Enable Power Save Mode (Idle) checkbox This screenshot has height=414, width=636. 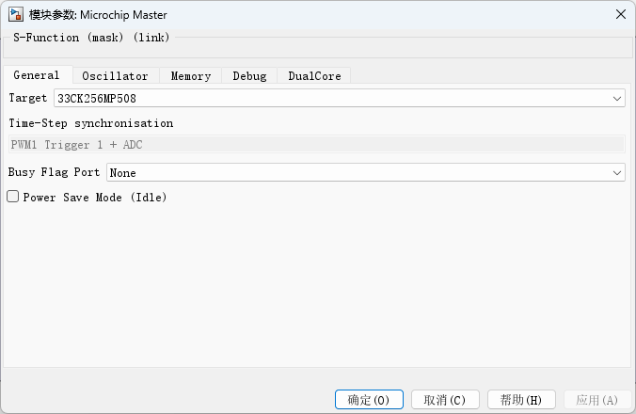pyautogui.click(x=12, y=197)
